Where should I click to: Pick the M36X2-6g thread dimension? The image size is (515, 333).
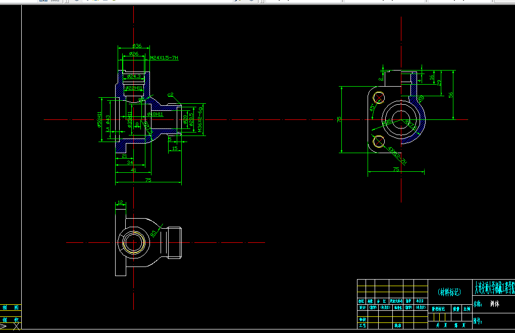tap(200, 119)
